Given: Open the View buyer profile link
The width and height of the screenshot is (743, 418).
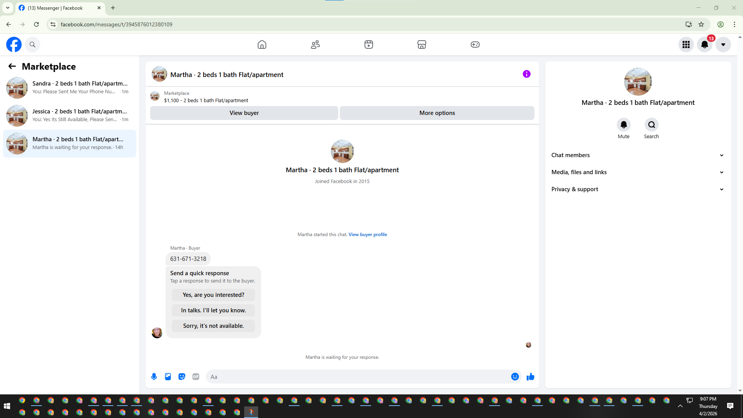Looking at the screenshot, I should (x=368, y=235).
